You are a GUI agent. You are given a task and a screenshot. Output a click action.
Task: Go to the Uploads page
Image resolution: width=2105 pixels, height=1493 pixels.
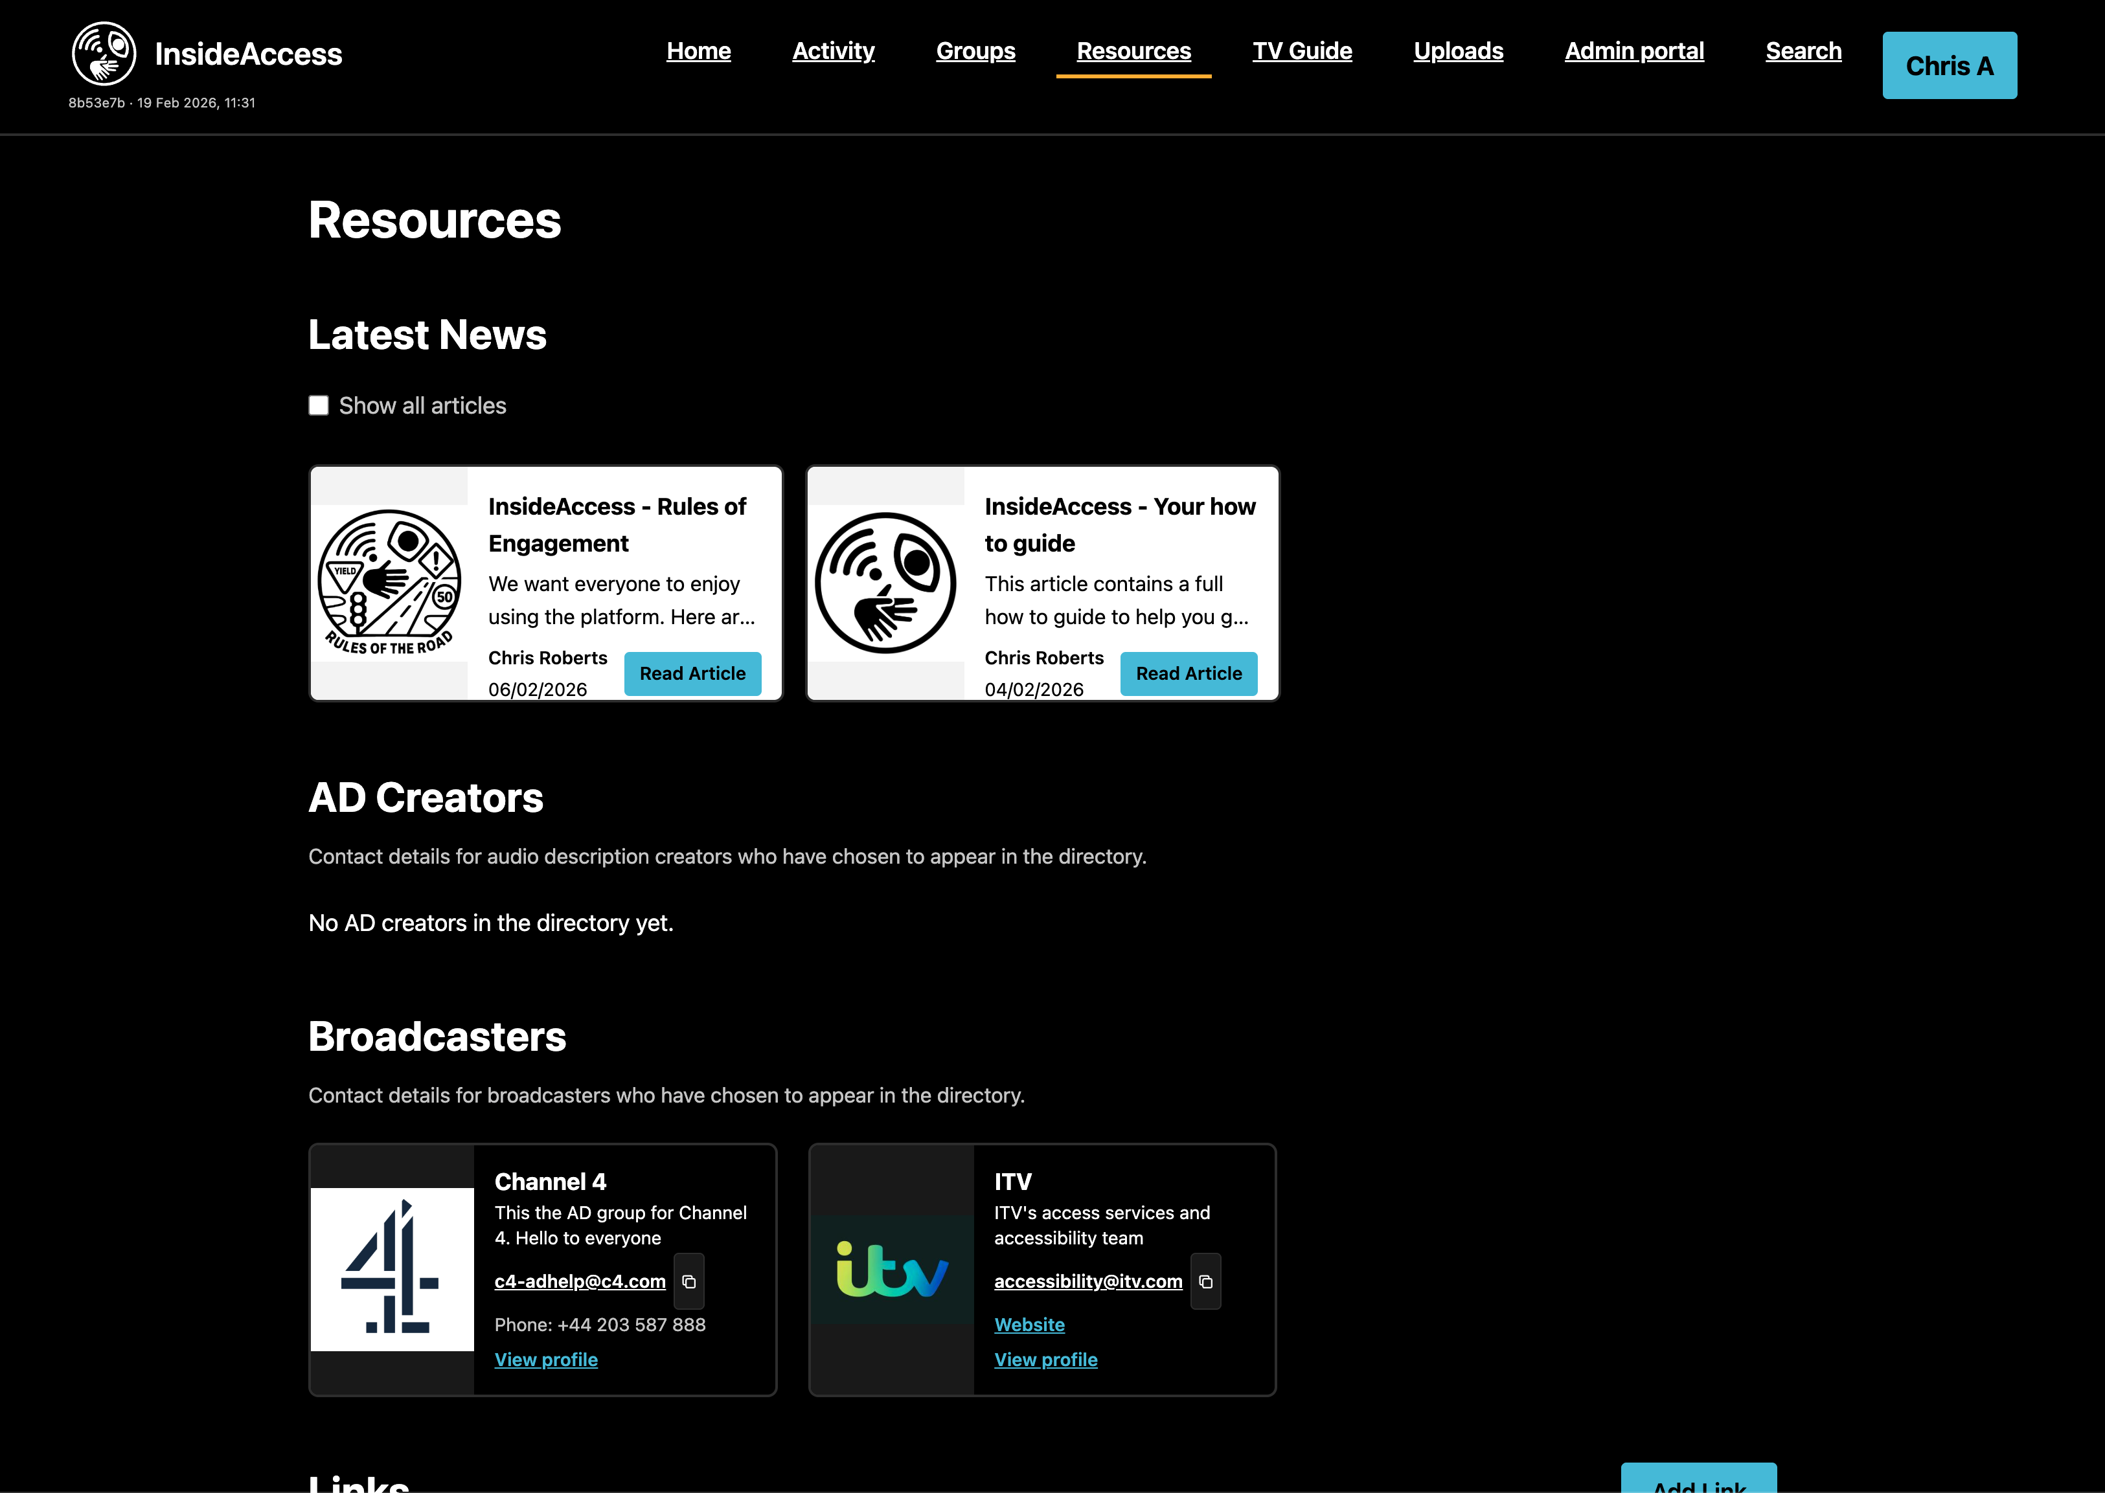[1457, 52]
